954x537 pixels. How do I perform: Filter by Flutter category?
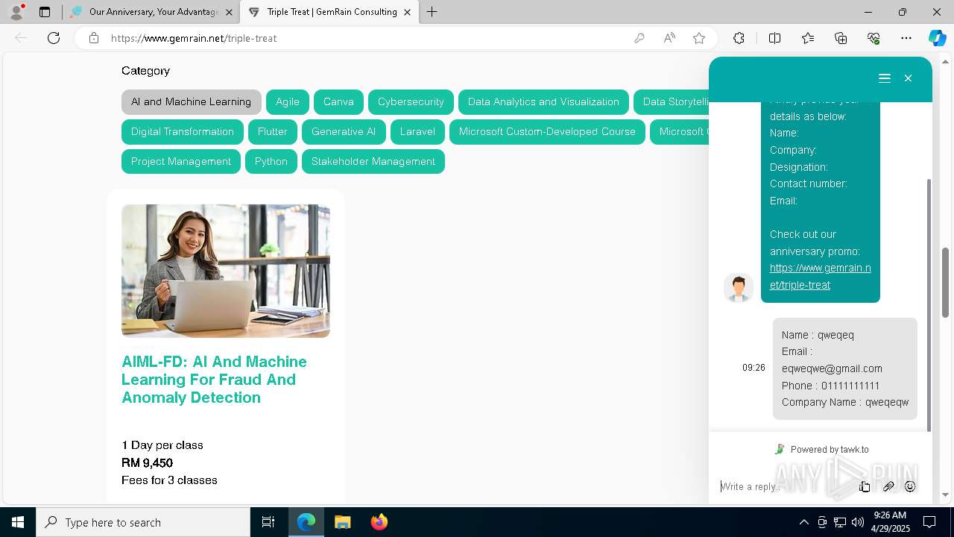click(273, 131)
